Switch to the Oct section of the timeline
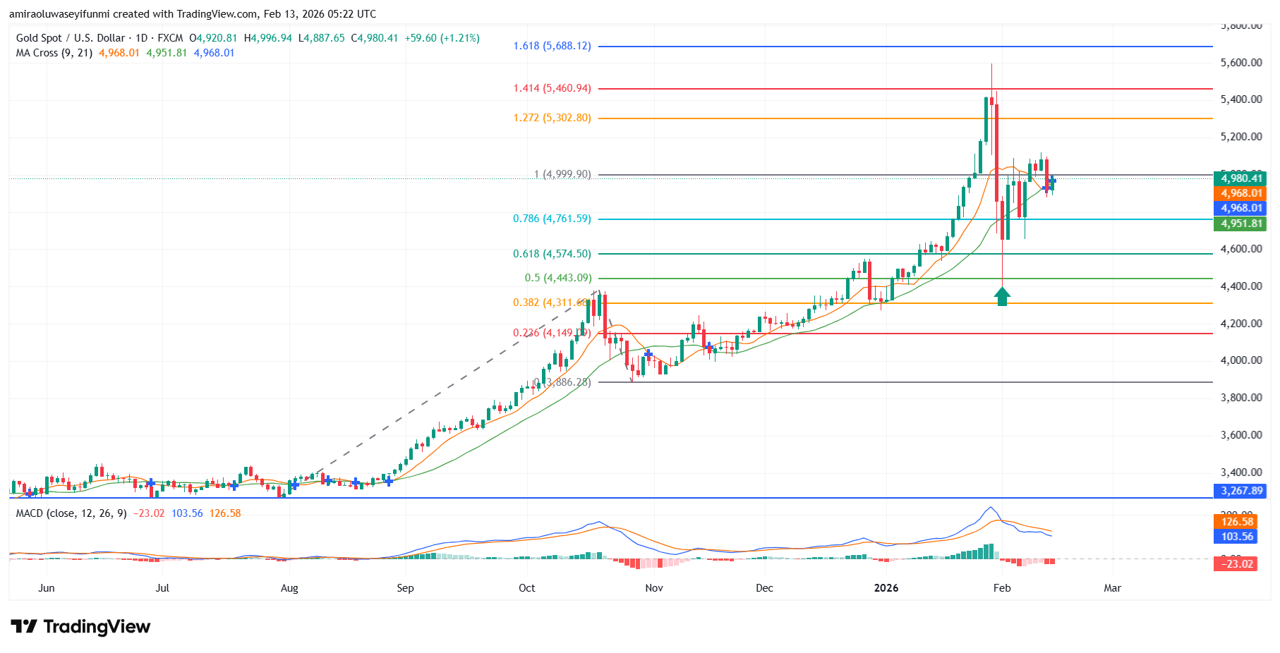Image resolution: width=1280 pixels, height=653 pixels. [526, 587]
